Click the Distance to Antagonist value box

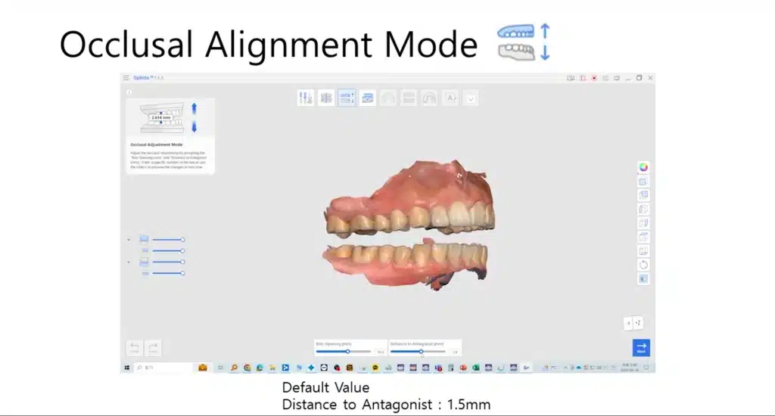tap(455, 352)
